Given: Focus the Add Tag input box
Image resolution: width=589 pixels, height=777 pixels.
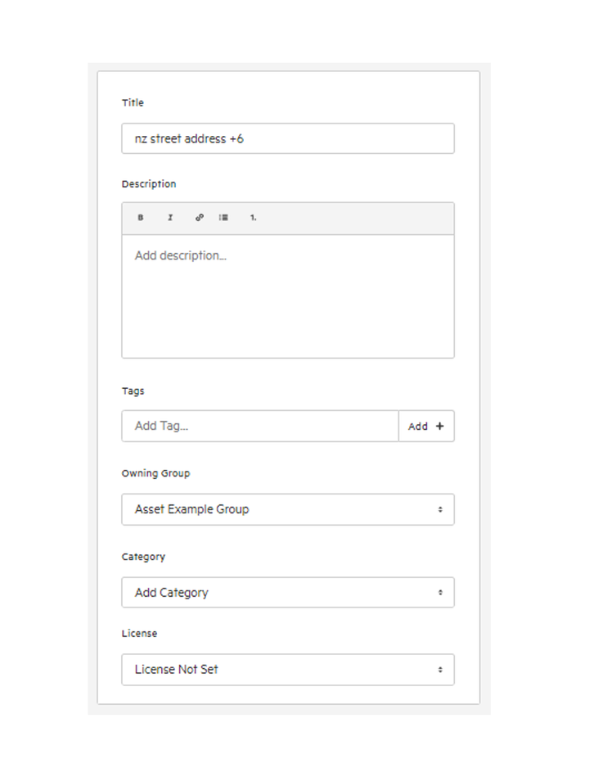Looking at the screenshot, I should click(260, 426).
